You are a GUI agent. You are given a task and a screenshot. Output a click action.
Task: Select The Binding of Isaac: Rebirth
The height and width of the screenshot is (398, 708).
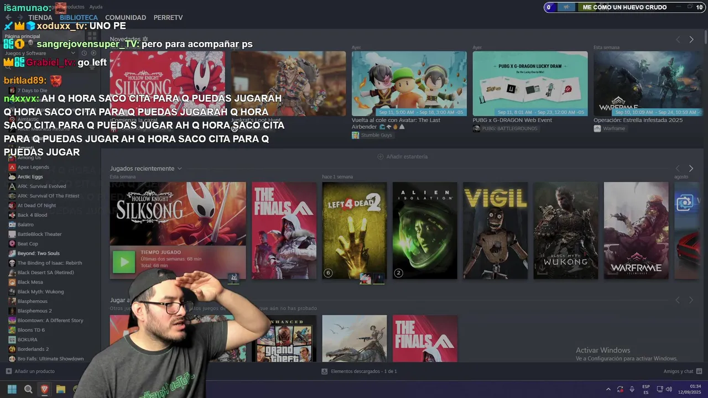pyautogui.click(x=49, y=263)
